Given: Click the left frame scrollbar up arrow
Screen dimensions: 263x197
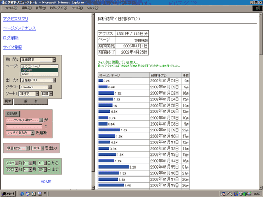Looking at the screenshot, I should [x=93, y=15].
